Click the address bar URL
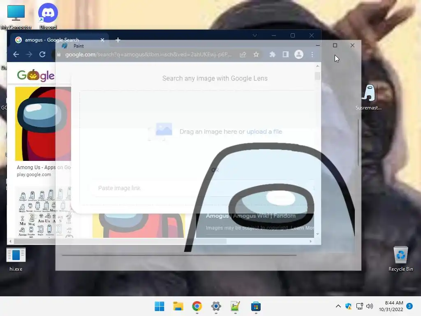Screen dimensions: 421x316 point(148,55)
